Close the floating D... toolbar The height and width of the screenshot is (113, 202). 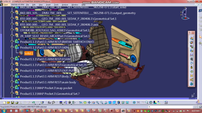193,33
